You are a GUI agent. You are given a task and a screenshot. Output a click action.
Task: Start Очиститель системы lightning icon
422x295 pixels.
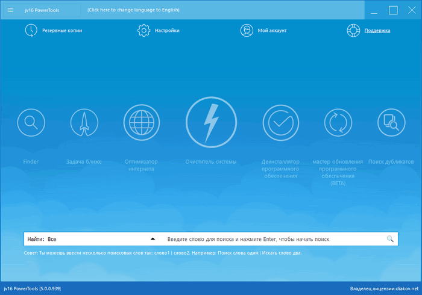211,122
